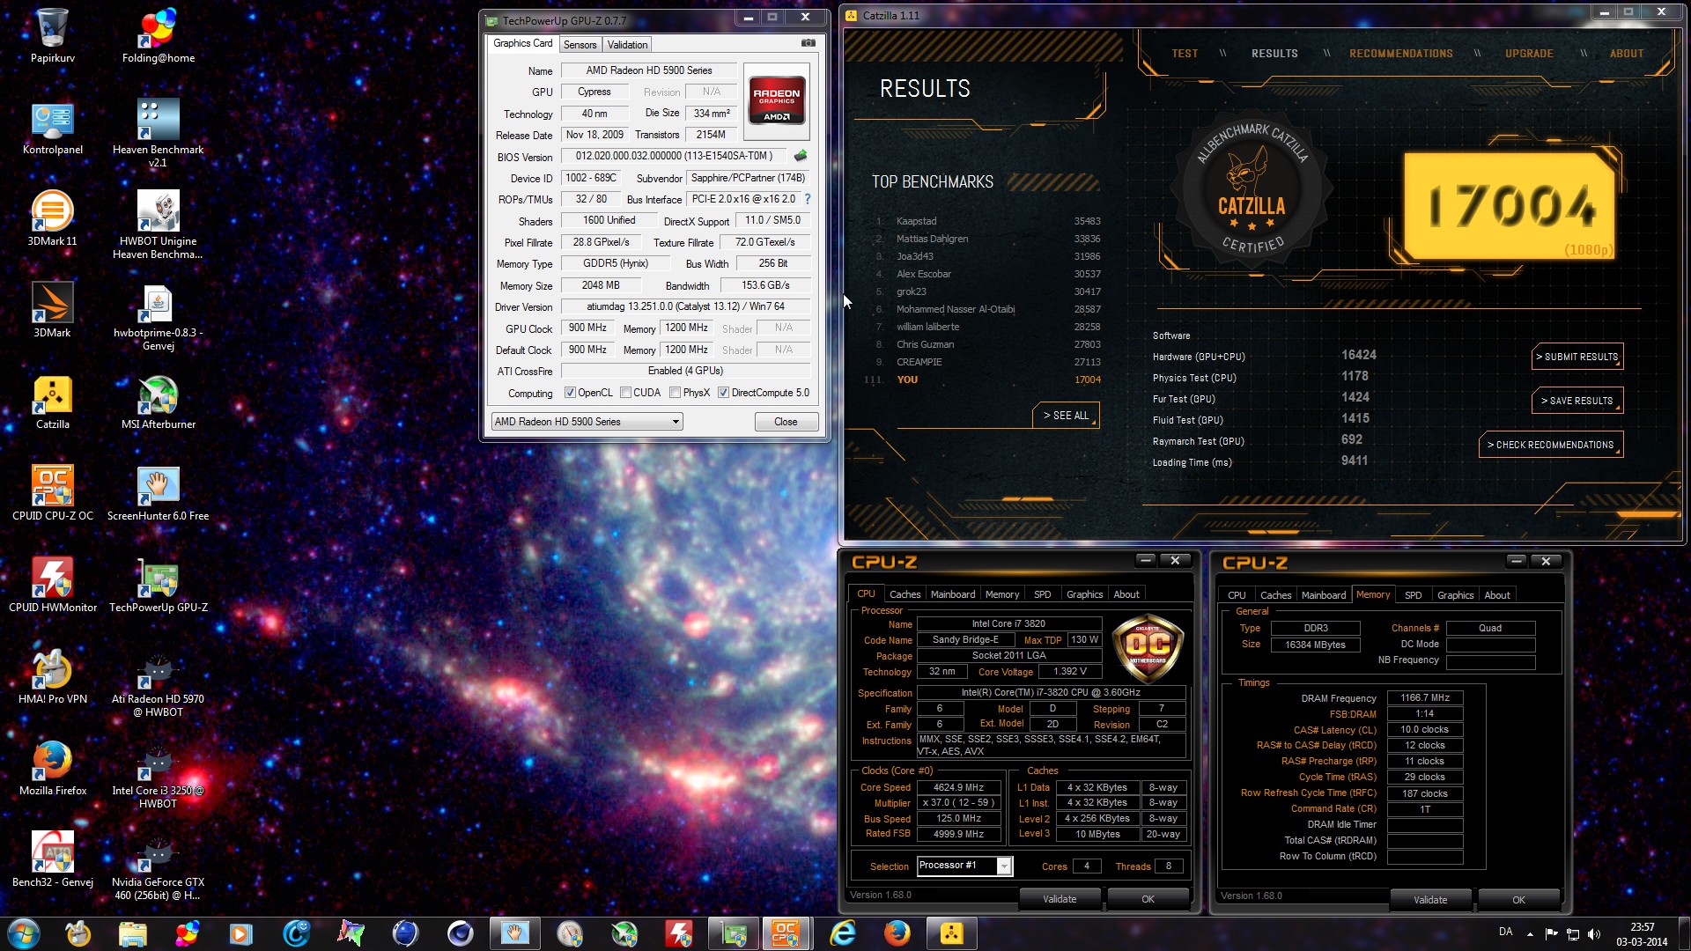Click the GPU name field AMD Radeon HD 5900
Image resolution: width=1691 pixels, height=951 pixels.
pyautogui.click(x=649, y=70)
